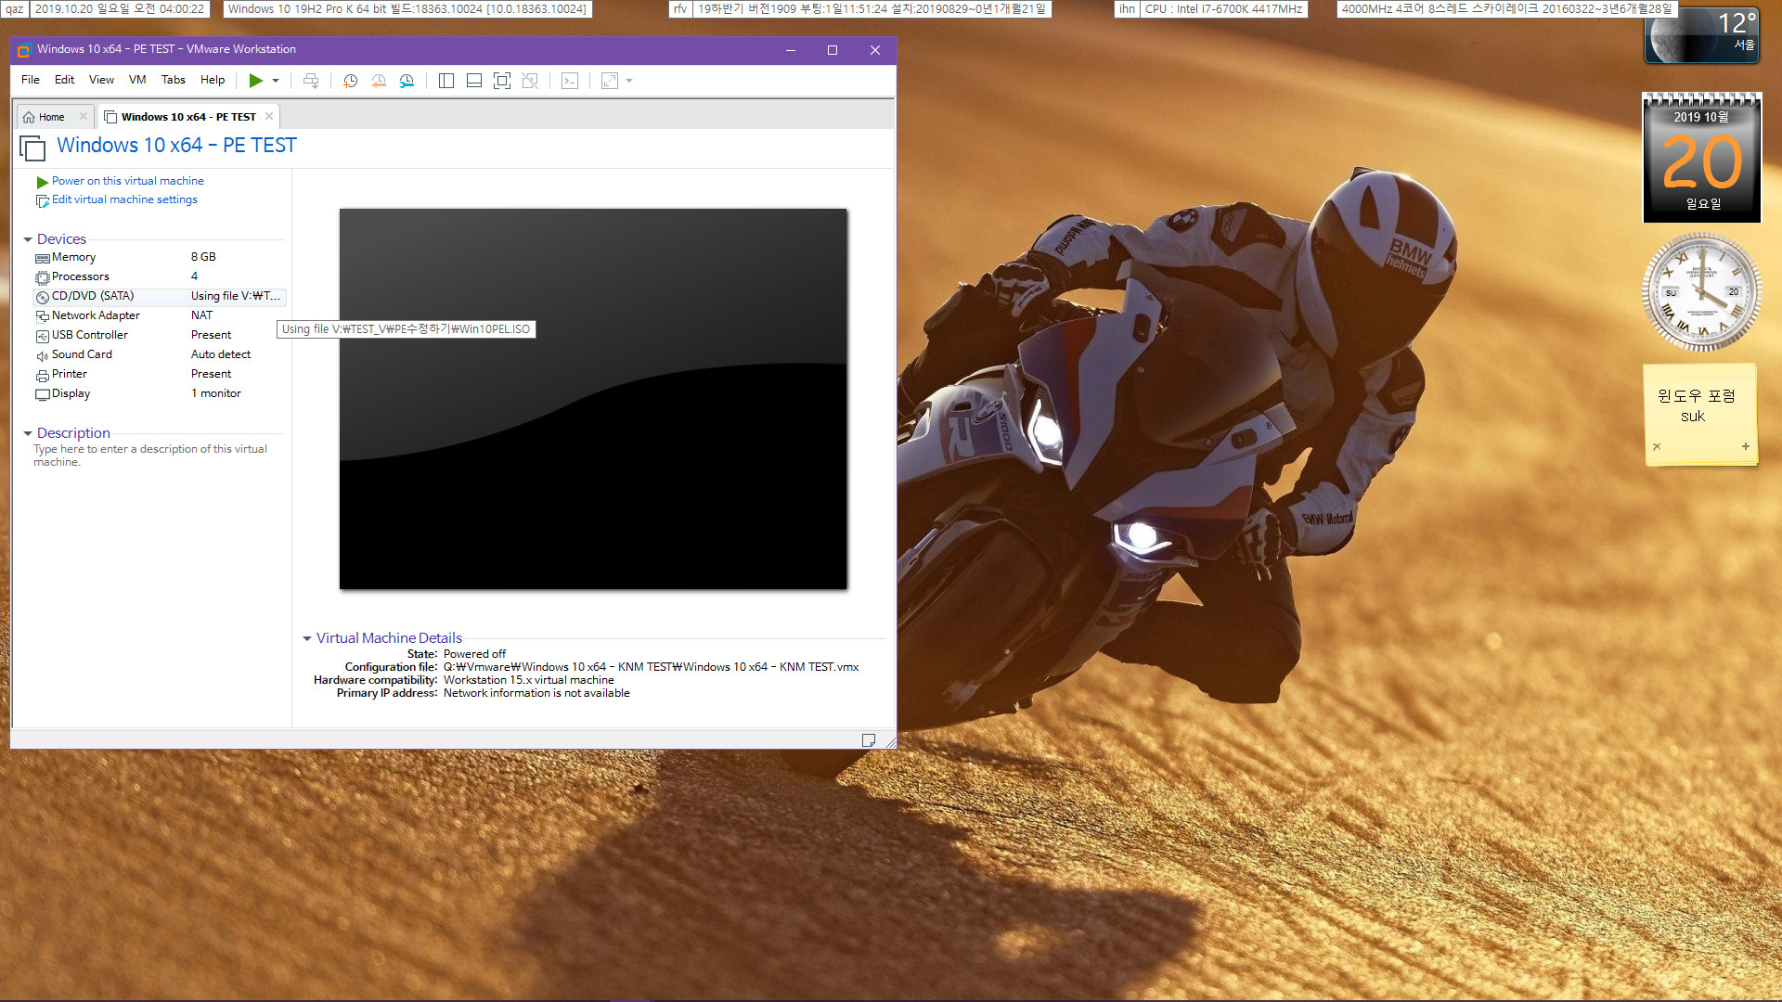Enter full screen mode icon
Viewport: 1782px width, 1002px height.
502,81
